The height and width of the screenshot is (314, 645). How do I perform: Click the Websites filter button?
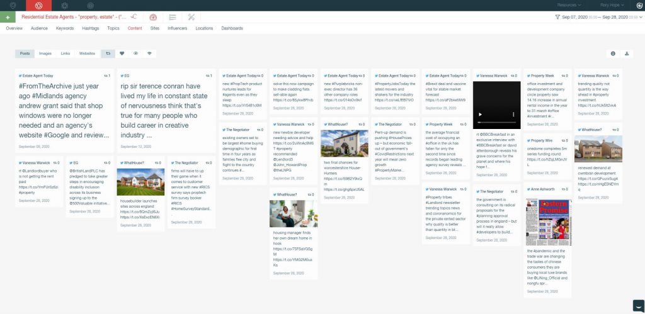click(x=87, y=53)
